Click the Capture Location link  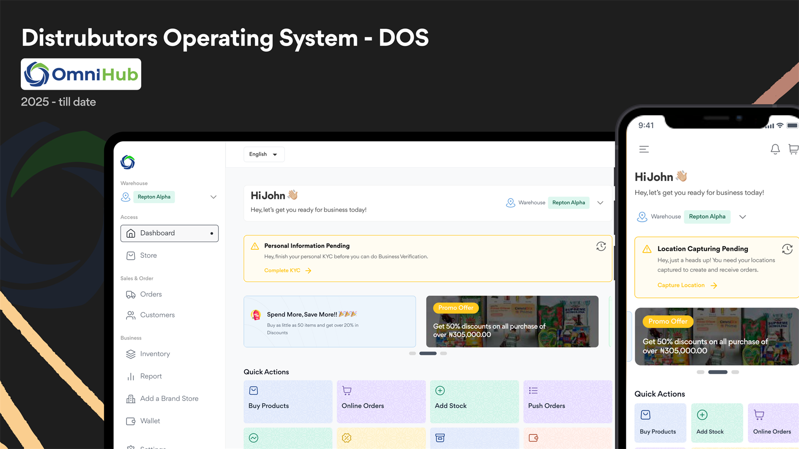(x=687, y=286)
